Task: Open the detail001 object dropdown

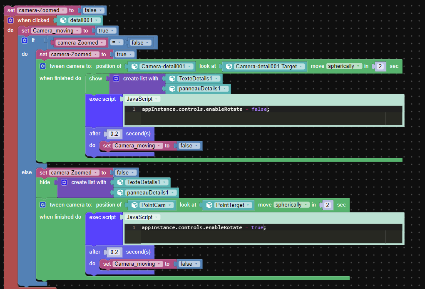Action: point(84,20)
